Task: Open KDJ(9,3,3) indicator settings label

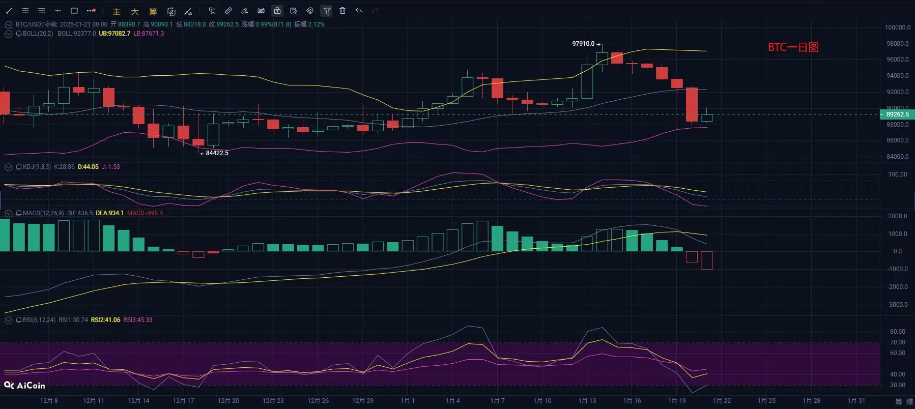Action: [x=37, y=167]
